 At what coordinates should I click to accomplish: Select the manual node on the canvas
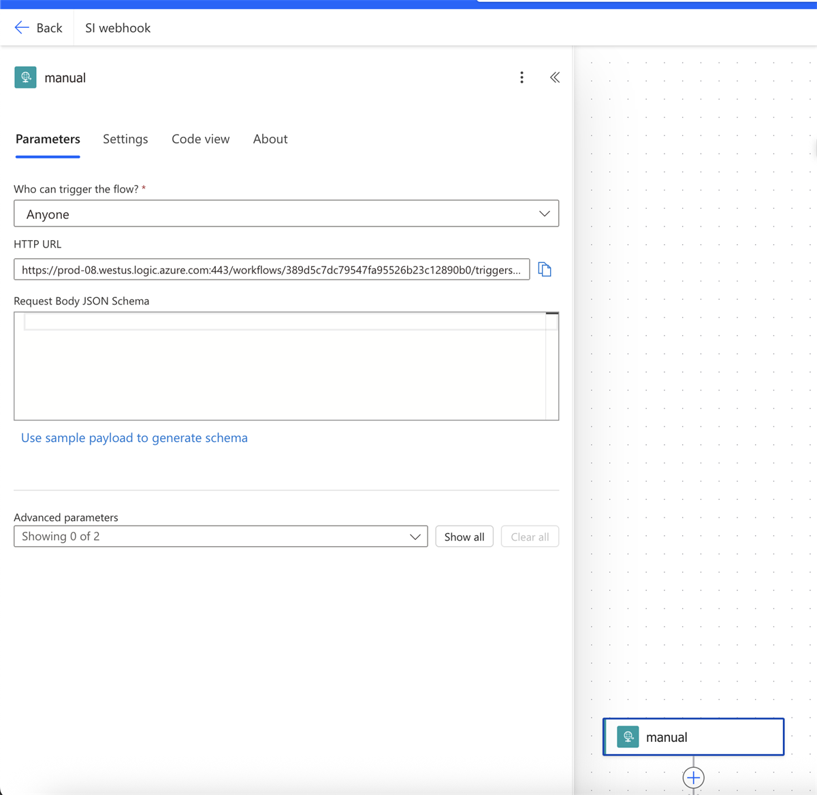tap(694, 737)
